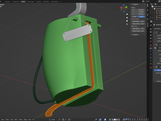Select the Local transform space button

pyautogui.click(x=142, y=16)
